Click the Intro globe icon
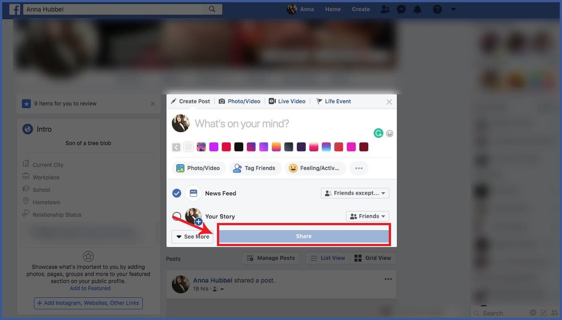 click(x=28, y=129)
